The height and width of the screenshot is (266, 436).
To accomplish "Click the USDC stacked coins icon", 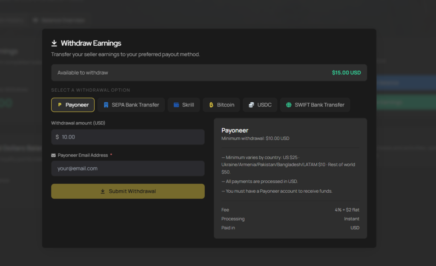I will click(251, 105).
